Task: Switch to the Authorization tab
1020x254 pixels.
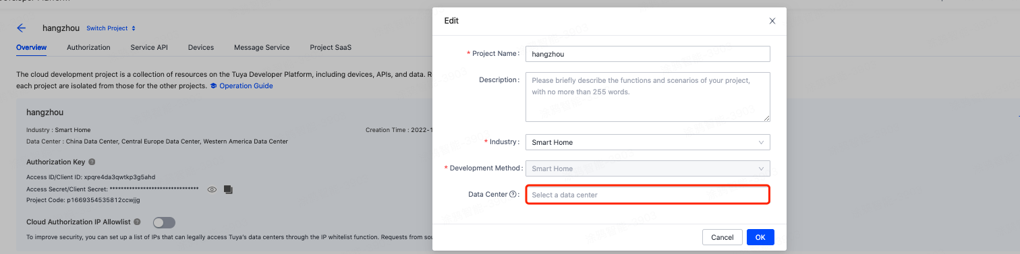Action: click(88, 48)
